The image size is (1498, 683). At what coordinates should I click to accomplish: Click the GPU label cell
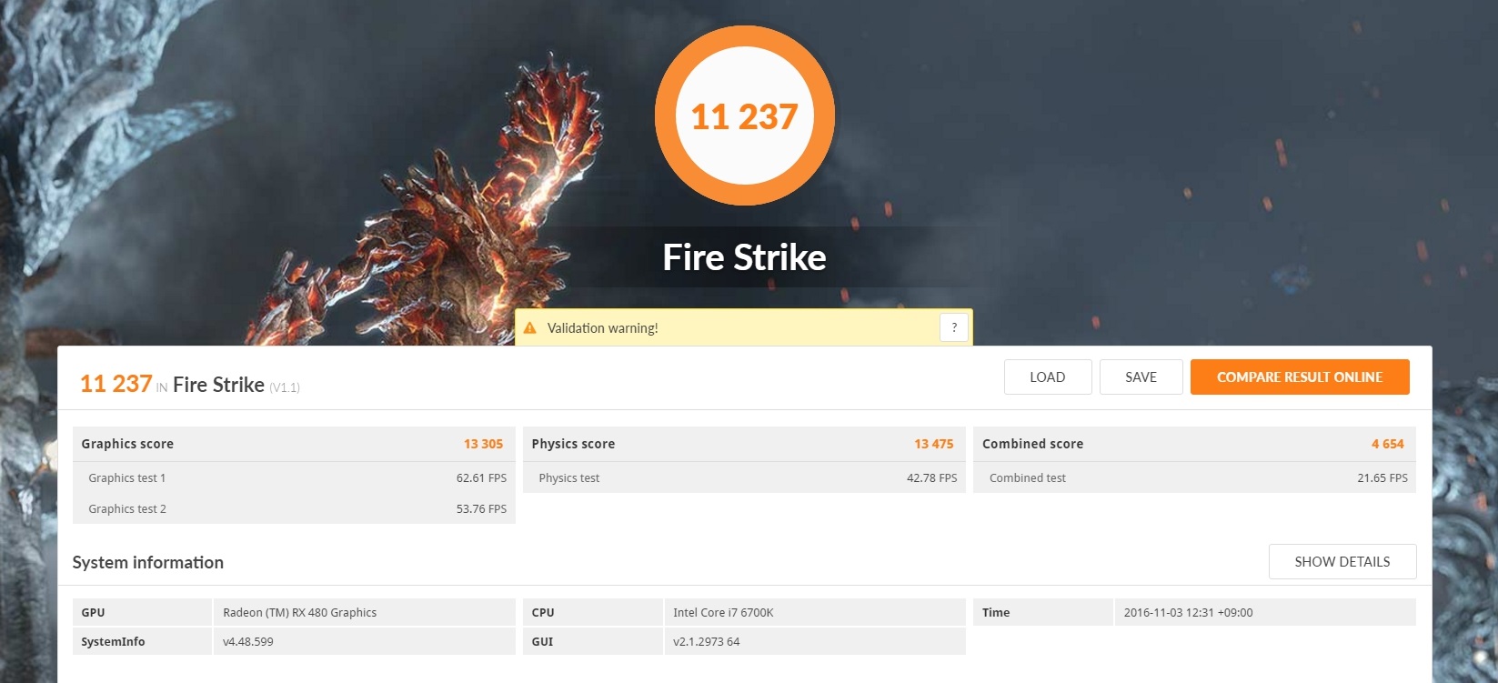[x=142, y=613]
